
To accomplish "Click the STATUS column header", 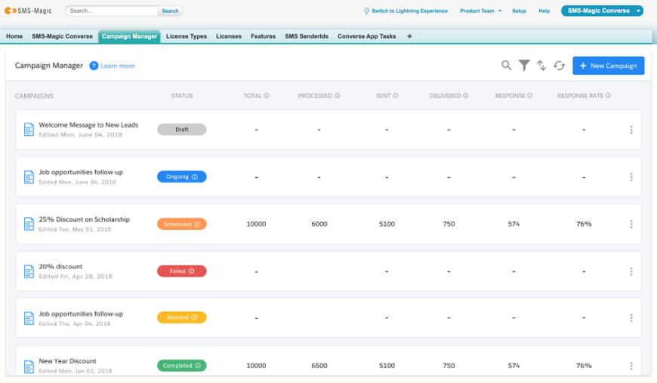I will tap(182, 96).
